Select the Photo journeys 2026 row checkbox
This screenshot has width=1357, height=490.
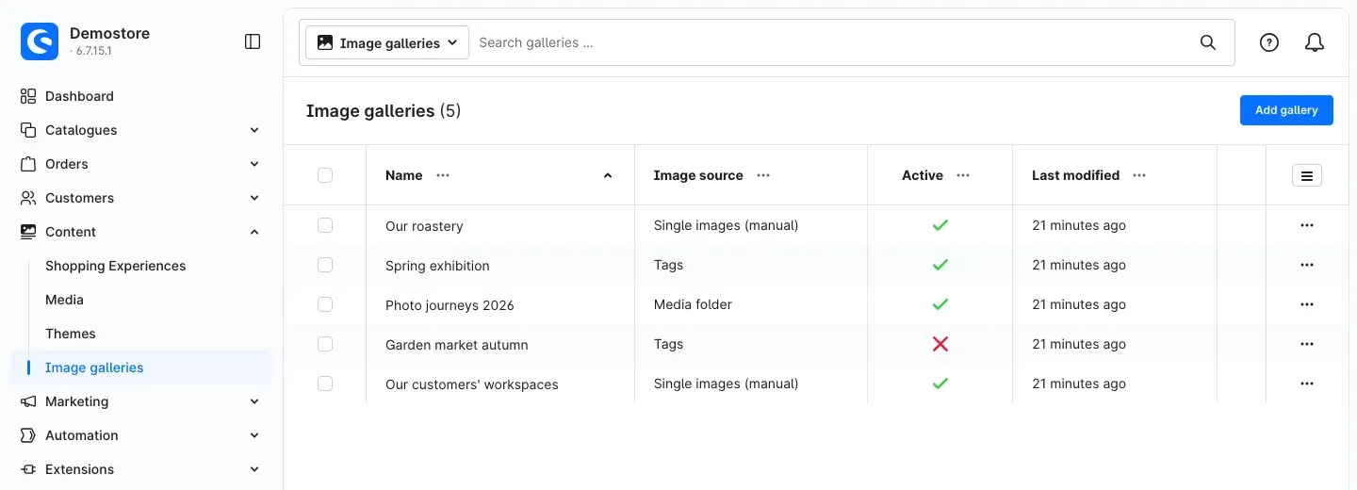click(325, 304)
